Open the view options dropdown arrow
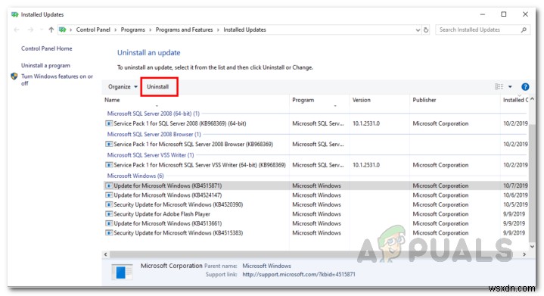544x296 pixels. pos(510,87)
